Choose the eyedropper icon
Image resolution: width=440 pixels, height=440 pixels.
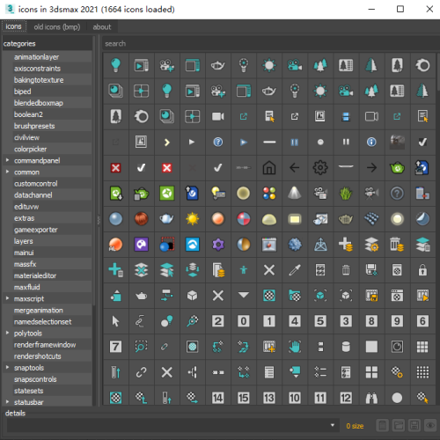[295, 270]
